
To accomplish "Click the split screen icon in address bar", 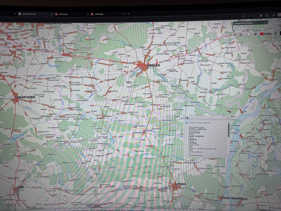I will pyautogui.click(x=243, y=16).
